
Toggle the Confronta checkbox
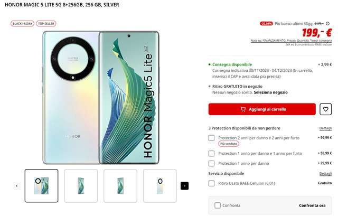point(218,205)
